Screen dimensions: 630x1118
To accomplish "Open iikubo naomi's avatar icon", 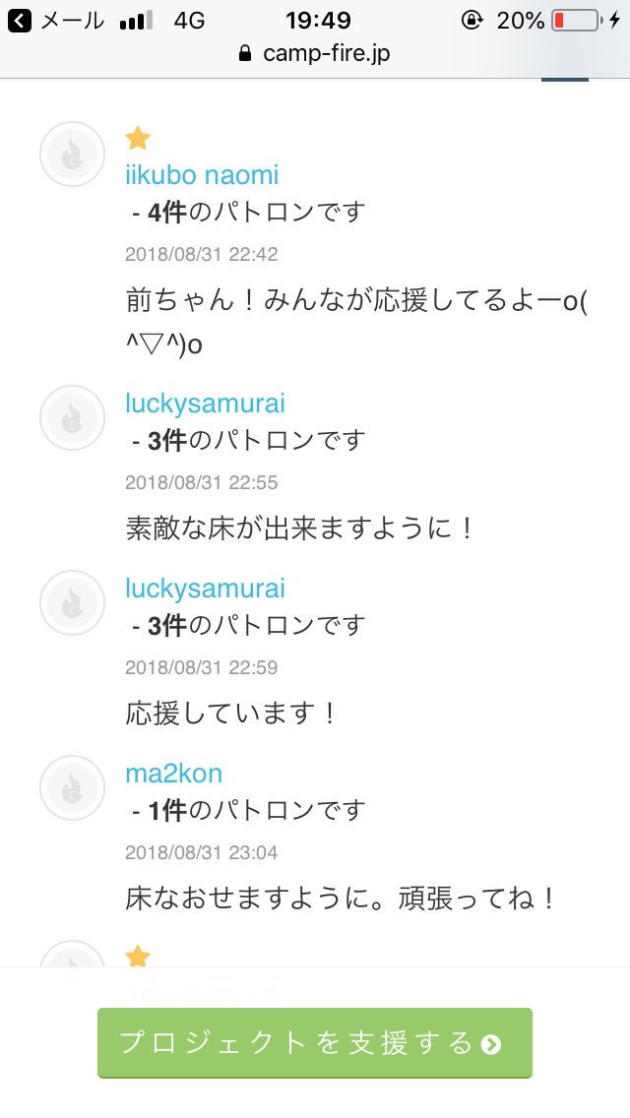I will [x=72, y=155].
